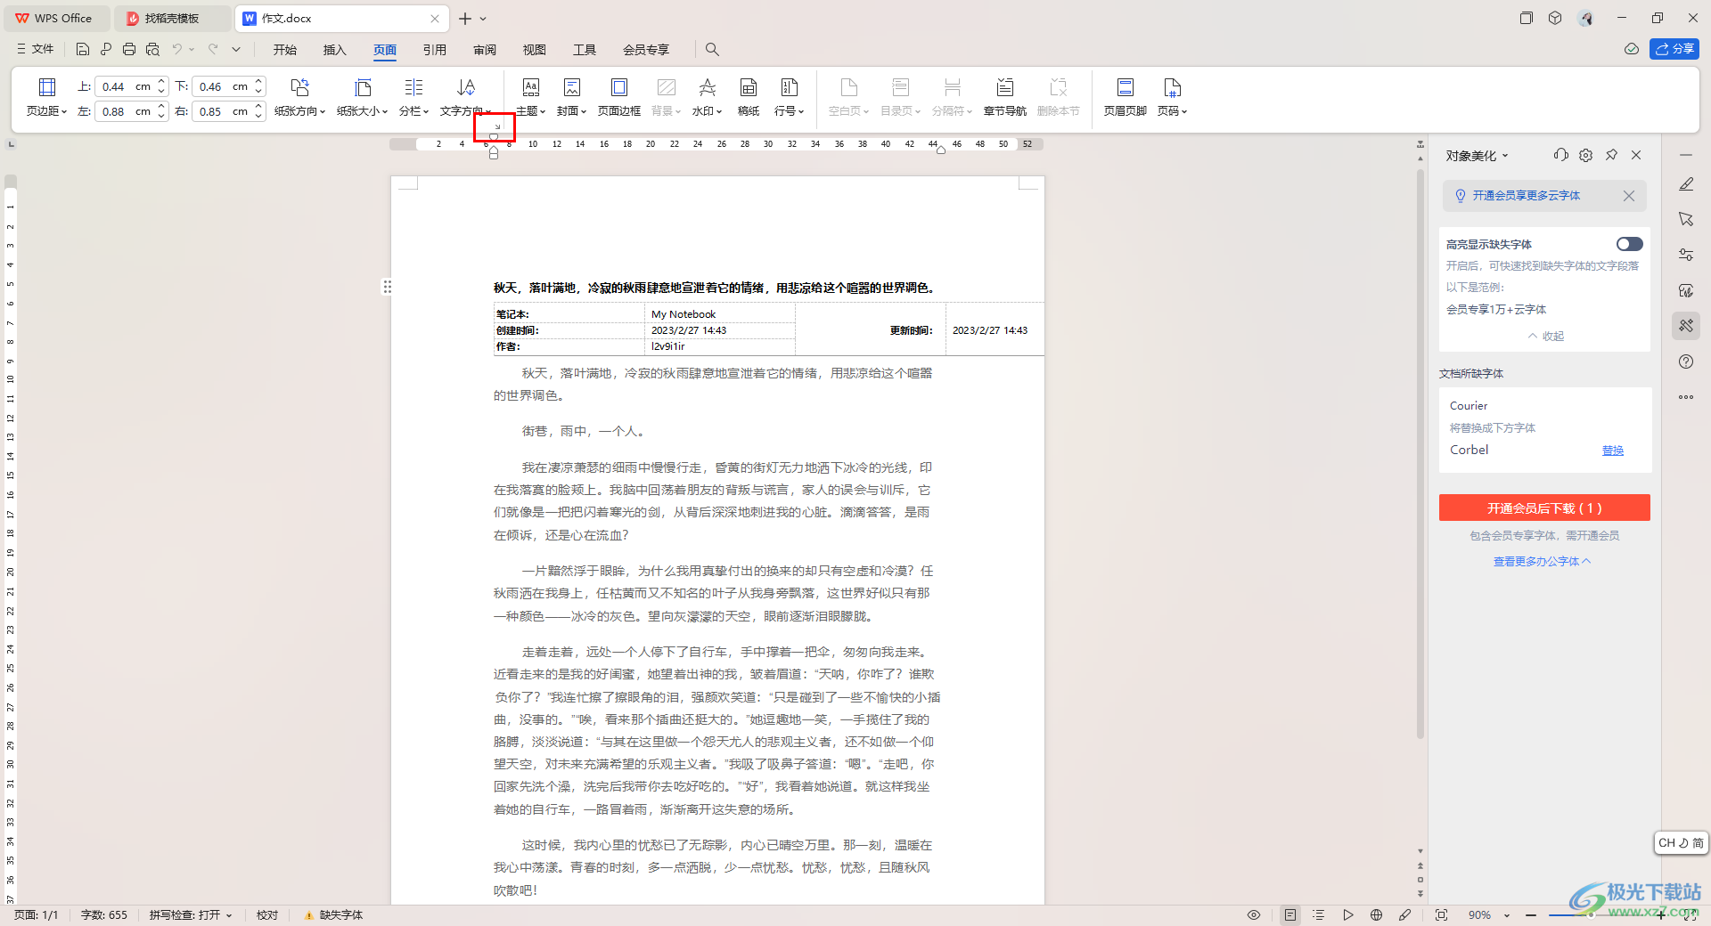Toggle 高亮显示缺失字体 switch
Viewport: 1711px width, 926px height.
1629,244
